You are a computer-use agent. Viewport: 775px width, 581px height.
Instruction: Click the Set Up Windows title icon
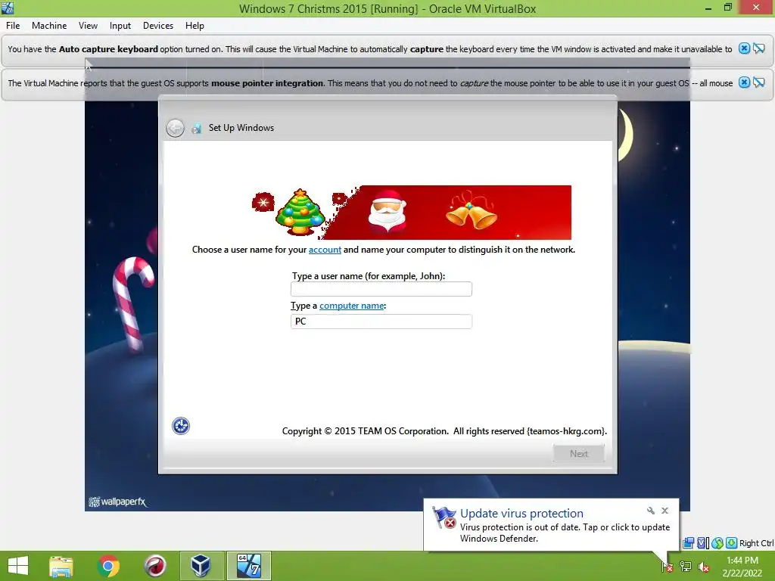coord(197,129)
